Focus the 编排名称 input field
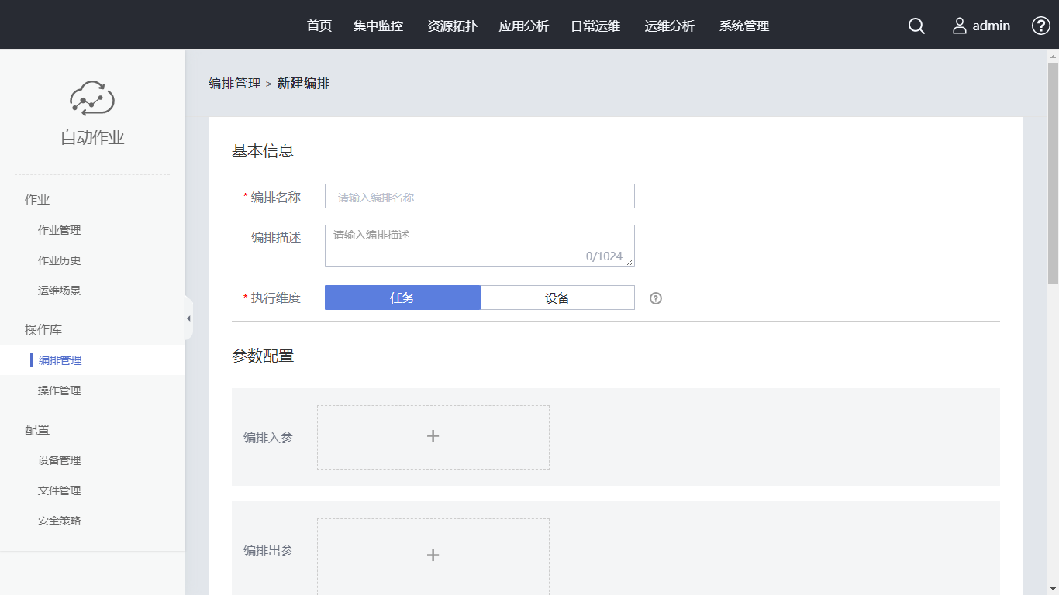The image size is (1059, 595). click(x=479, y=197)
